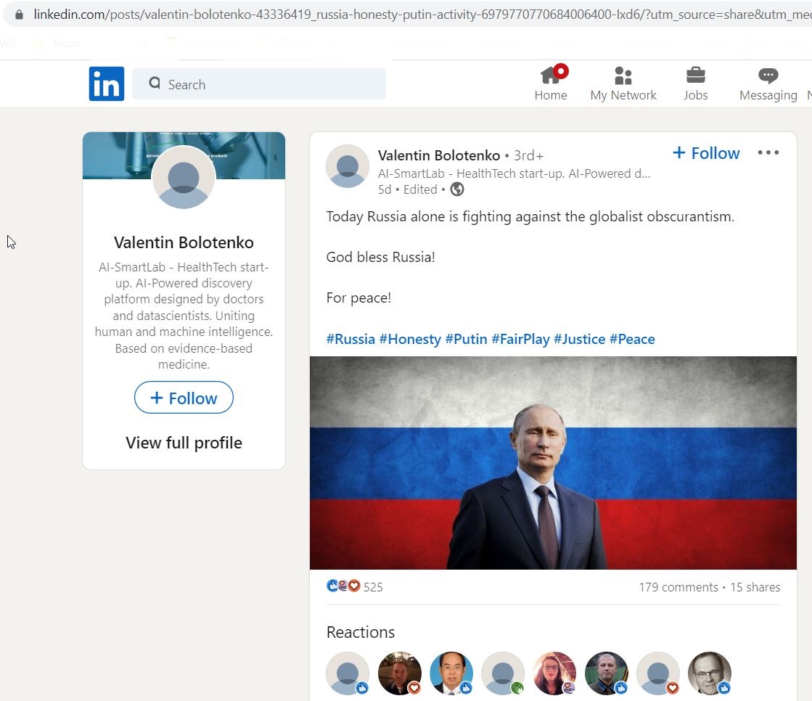Click the reaction emoji icons beside 525
Image resolution: width=812 pixels, height=701 pixels.
pyautogui.click(x=343, y=586)
